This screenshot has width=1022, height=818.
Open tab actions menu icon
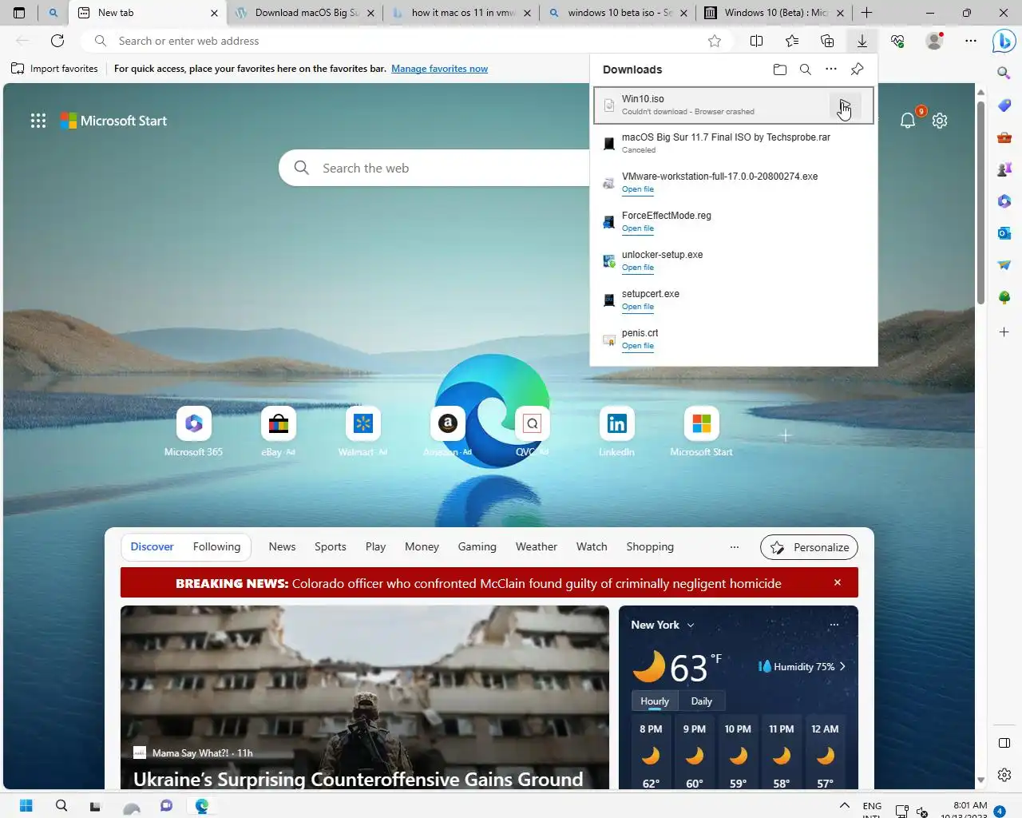tap(19, 13)
